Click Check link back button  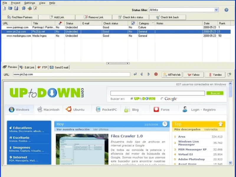[x=168, y=17]
